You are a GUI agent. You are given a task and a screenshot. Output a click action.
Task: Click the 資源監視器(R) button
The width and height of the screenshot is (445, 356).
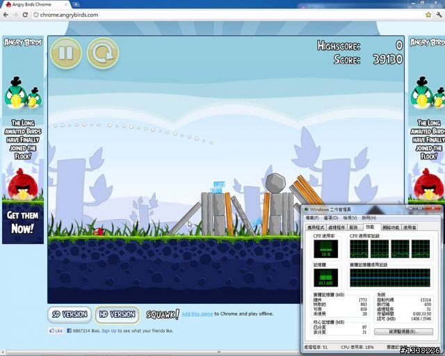[403, 332]
